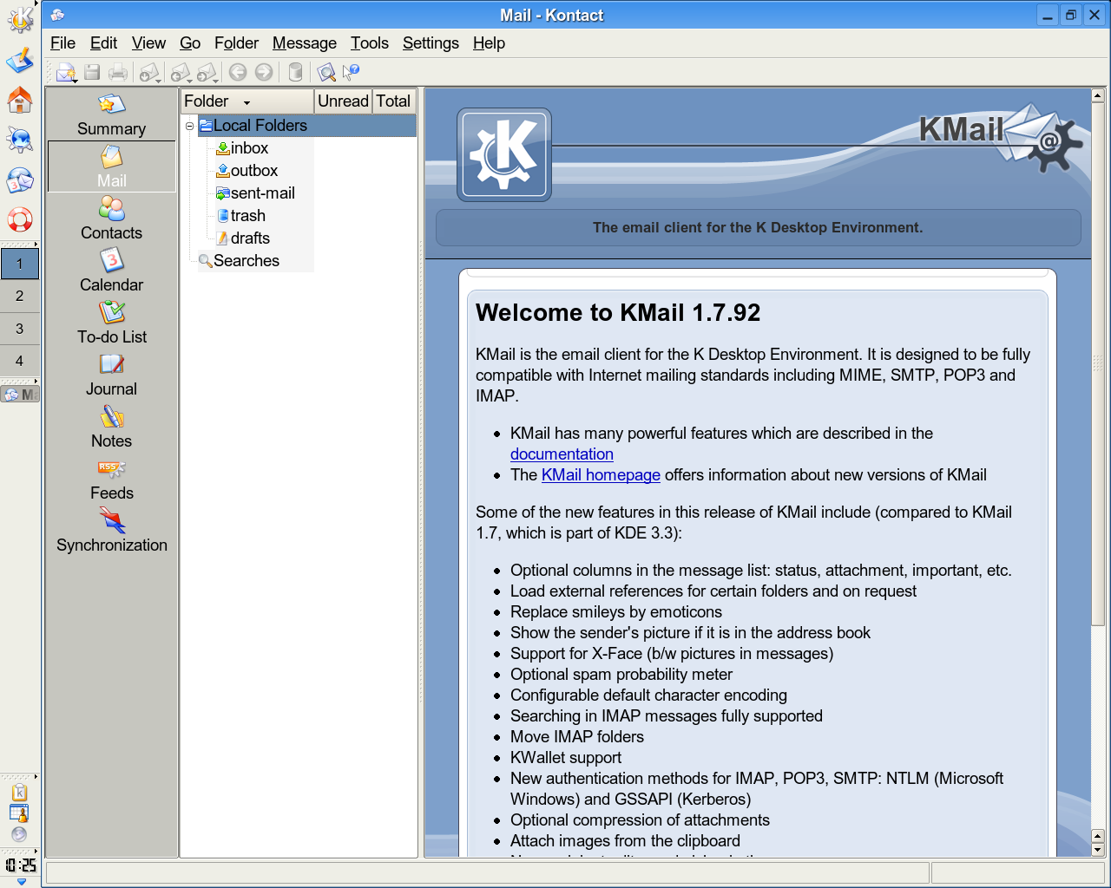This screenshot has width=1111, height=888.
Task: Sort by Unread column header
Action: [x=343, y=101]
